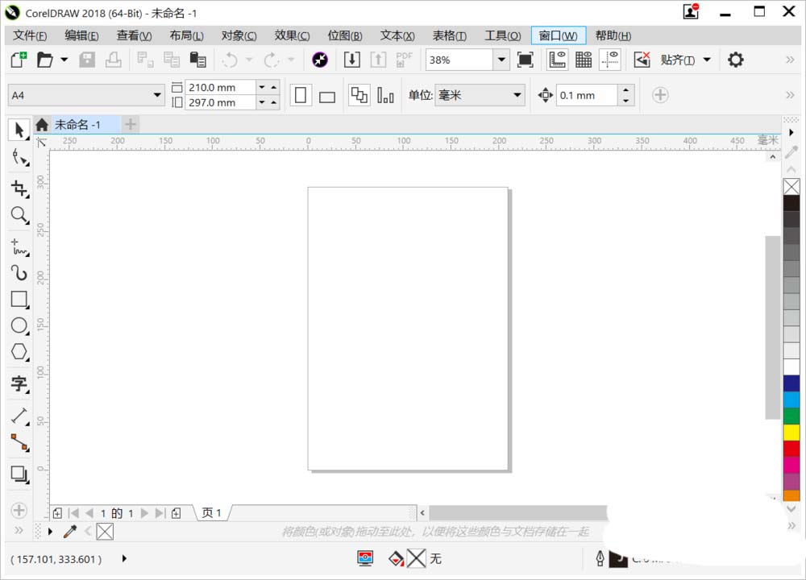Screen dimensions: 806x580
Task: Open the Options gear icon
Action: [x=735, y=60]
